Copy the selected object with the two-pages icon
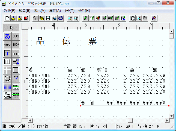 42,18
